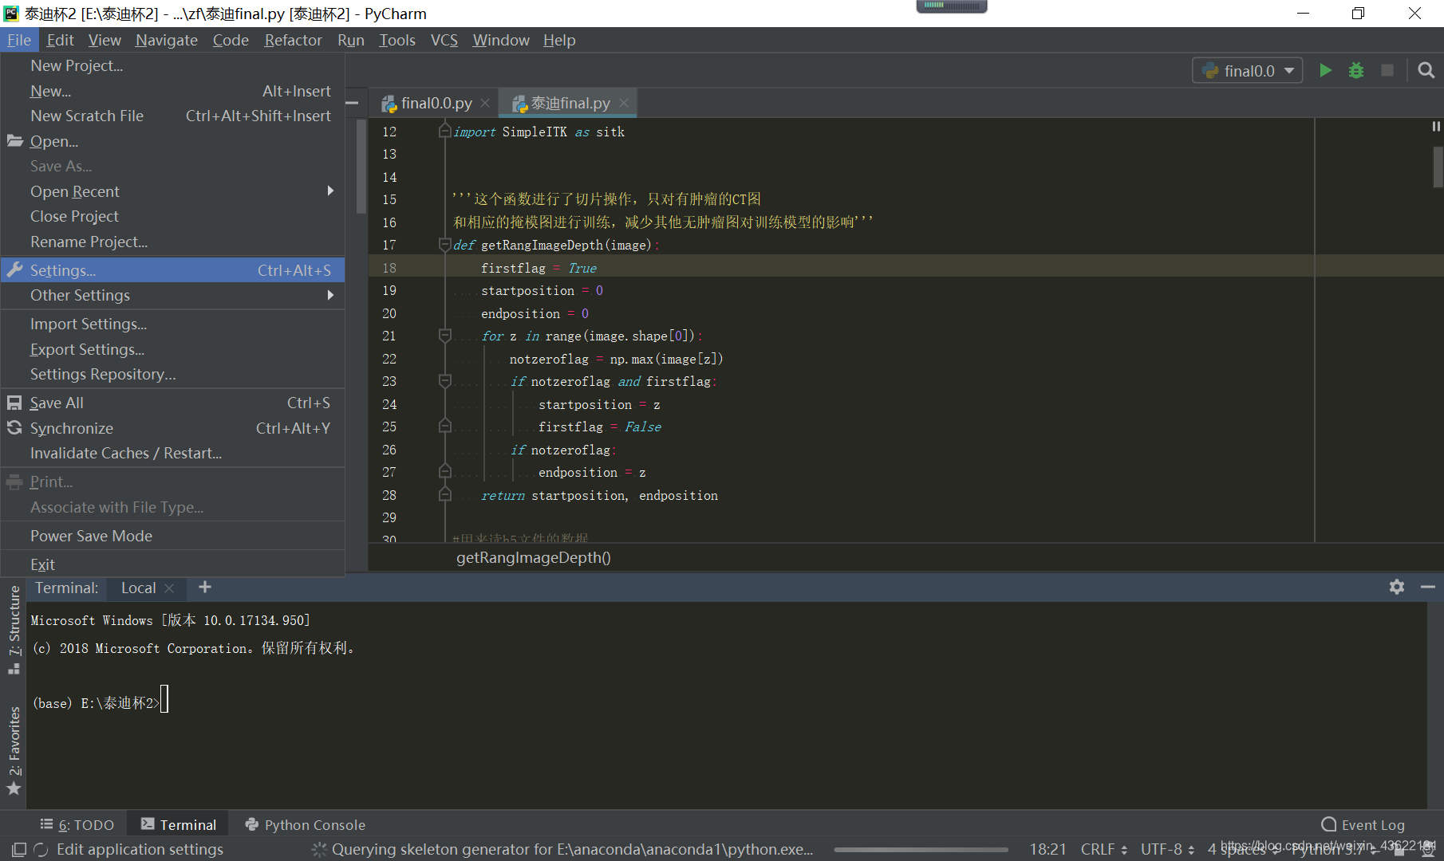1444x861 pixels.
Task: Click cursor position 18:21 in status bar
Action: coord(1047,850)
